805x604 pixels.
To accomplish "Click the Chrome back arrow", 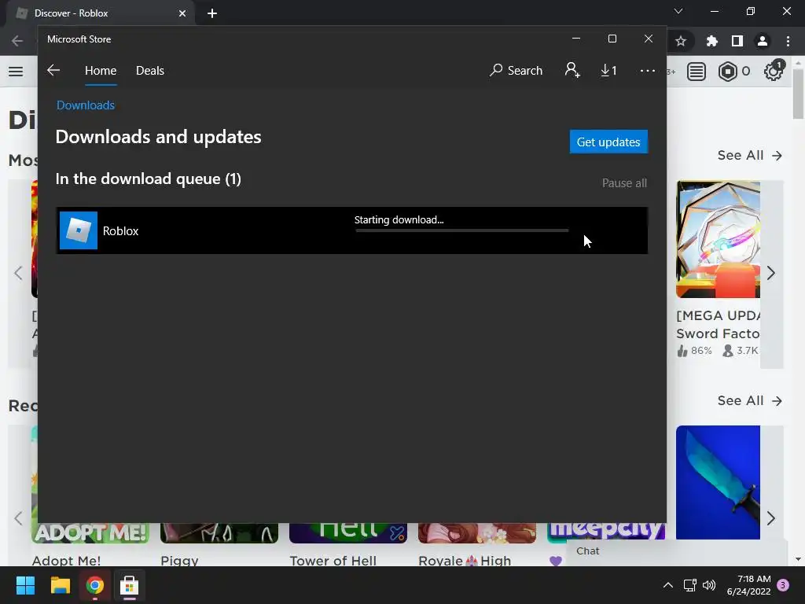I will pyautogui.click(x=17, y=41).
